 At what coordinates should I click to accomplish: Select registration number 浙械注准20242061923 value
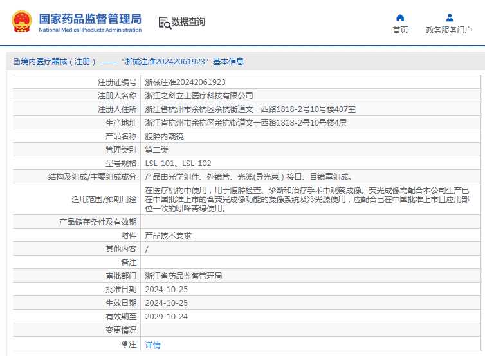[185, 82]
